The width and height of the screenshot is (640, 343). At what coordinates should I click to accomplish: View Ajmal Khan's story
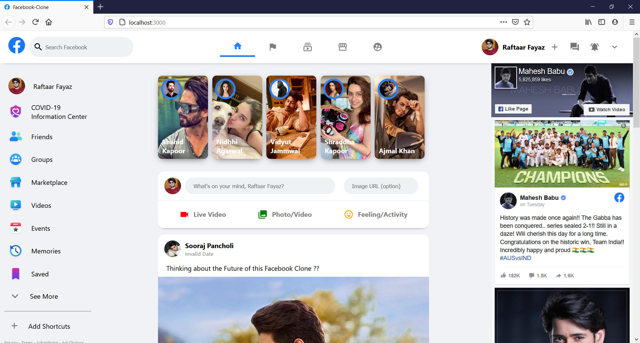click(x=400, y=117)
